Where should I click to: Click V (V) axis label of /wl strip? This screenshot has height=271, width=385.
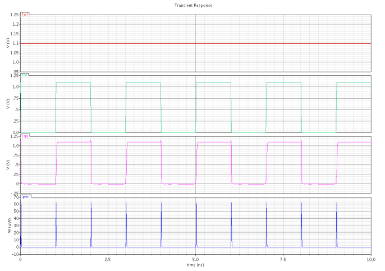click(x=7, y=43)
